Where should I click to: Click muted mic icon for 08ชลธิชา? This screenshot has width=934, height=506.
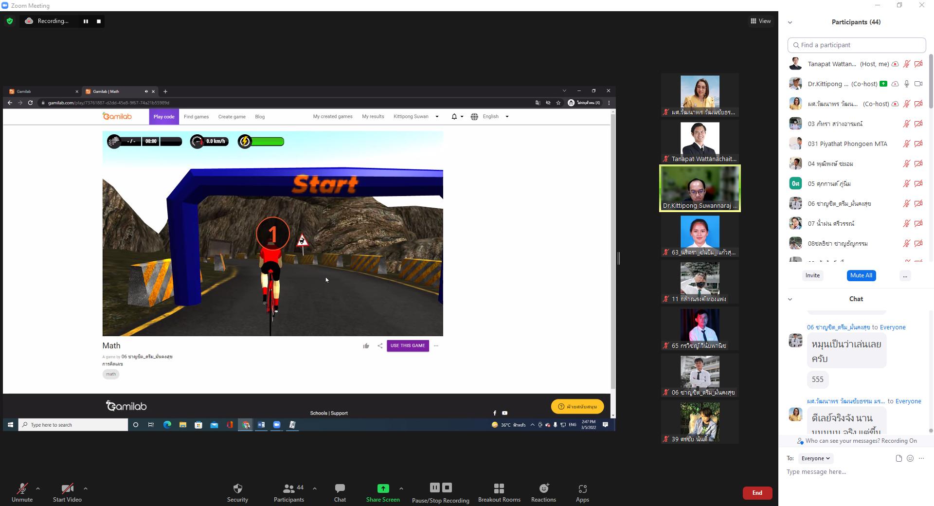(x=907, y=243)
